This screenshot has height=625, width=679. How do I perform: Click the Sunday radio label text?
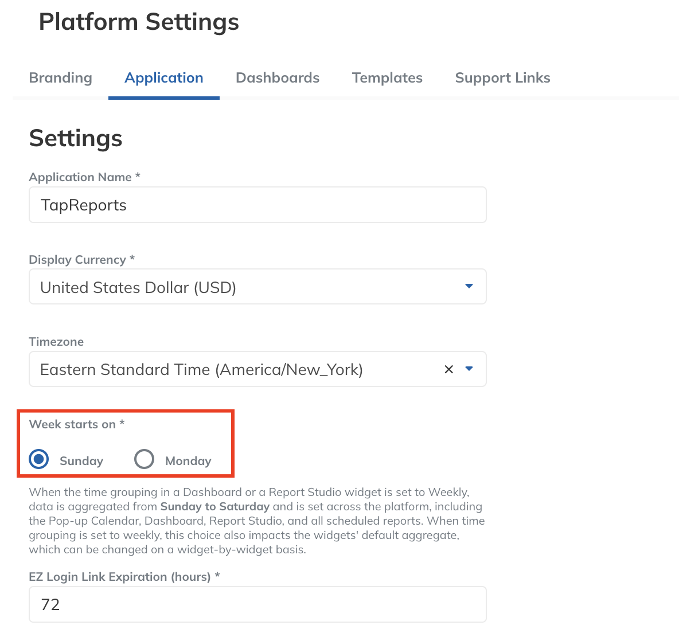(x=81, y=461)
